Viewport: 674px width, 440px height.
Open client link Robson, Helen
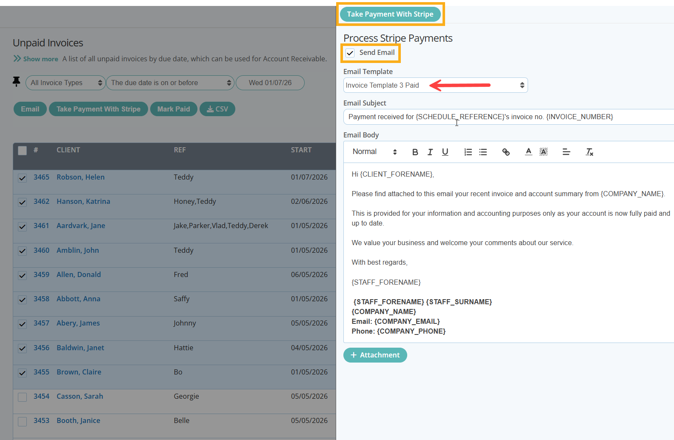pos(80,177)
